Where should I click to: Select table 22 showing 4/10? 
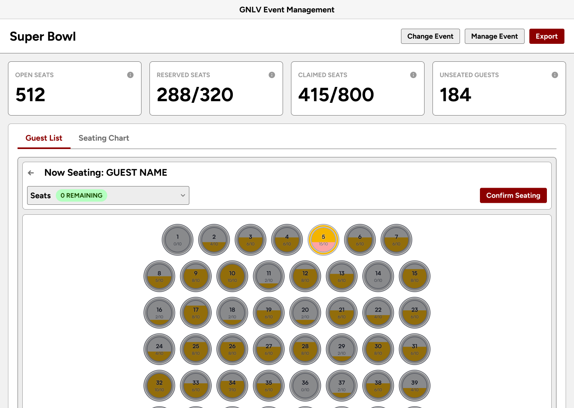point(378,313)
